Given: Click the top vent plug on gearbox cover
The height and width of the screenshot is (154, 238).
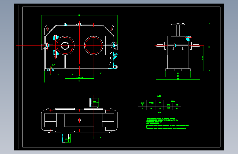Looking at the screenshot, I should pyautogui.click(x=79, y=24).
